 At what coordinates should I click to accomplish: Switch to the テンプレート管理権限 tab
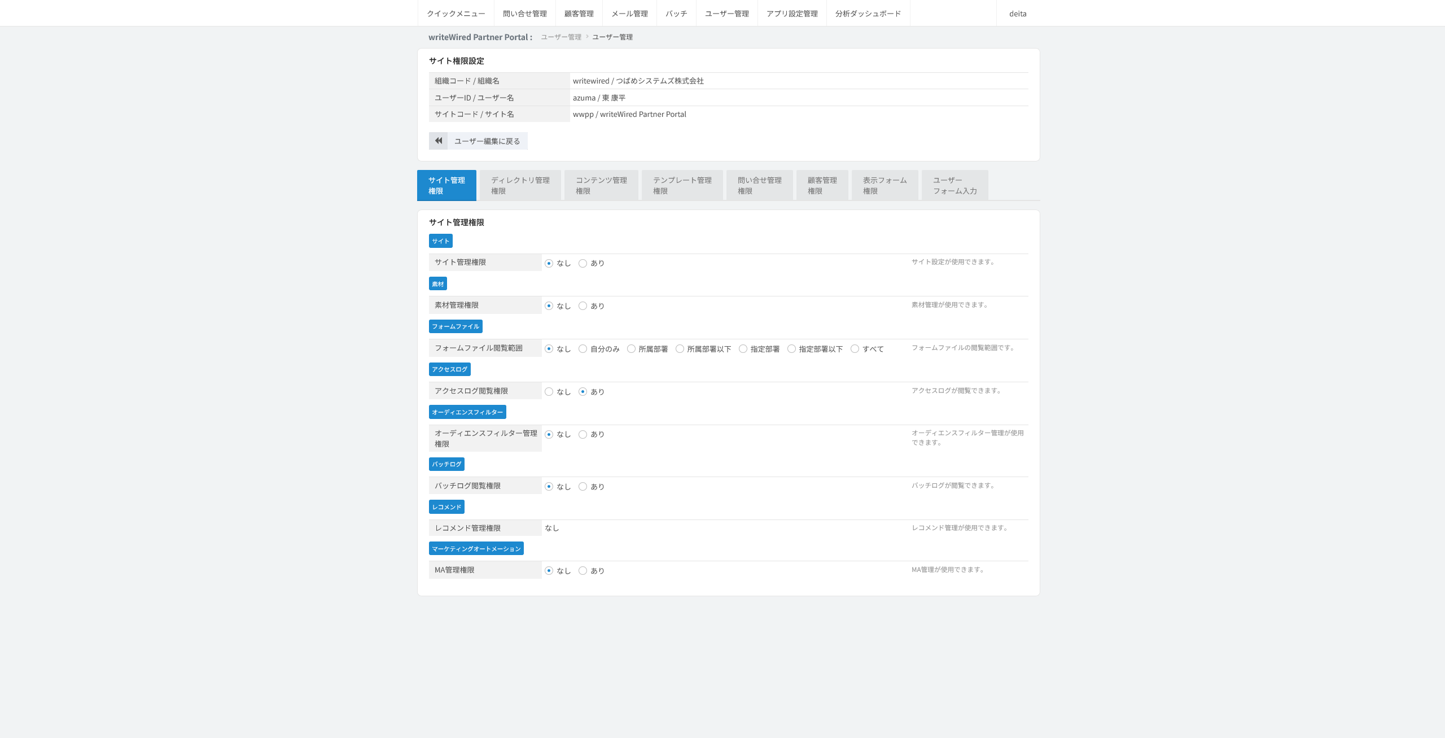coord(682,185)
